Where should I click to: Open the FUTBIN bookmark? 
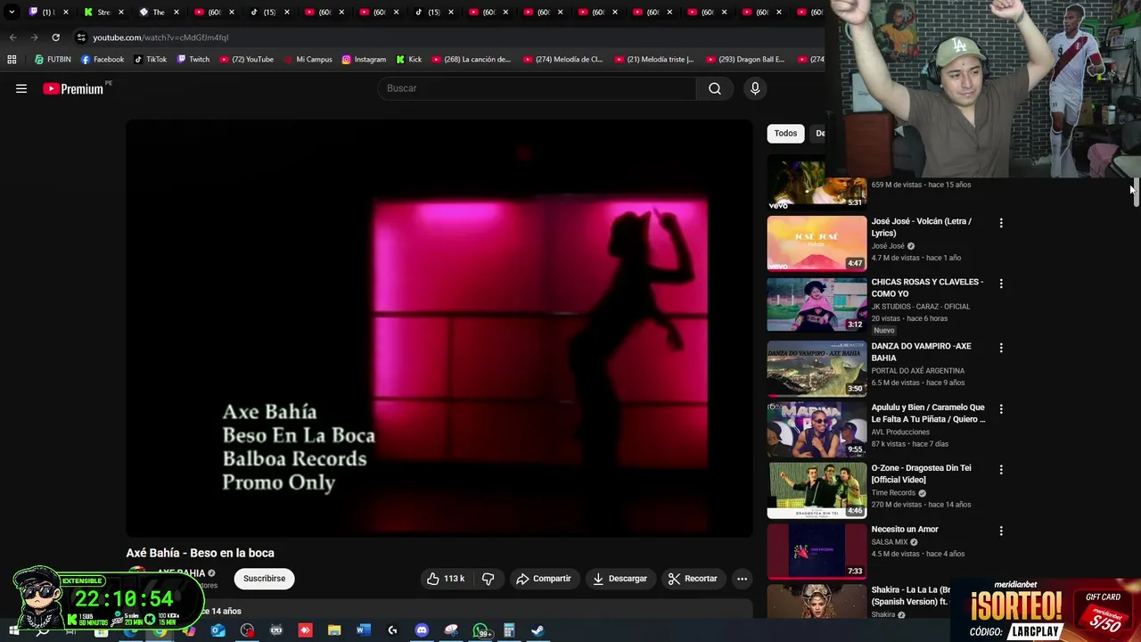tap(53, 60)
